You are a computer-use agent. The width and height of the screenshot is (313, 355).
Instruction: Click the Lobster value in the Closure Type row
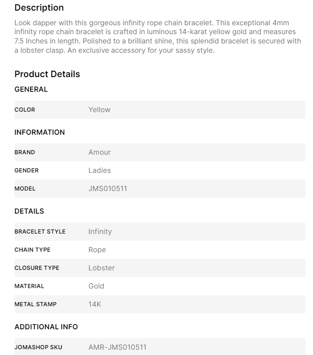(x=102, y=268)
